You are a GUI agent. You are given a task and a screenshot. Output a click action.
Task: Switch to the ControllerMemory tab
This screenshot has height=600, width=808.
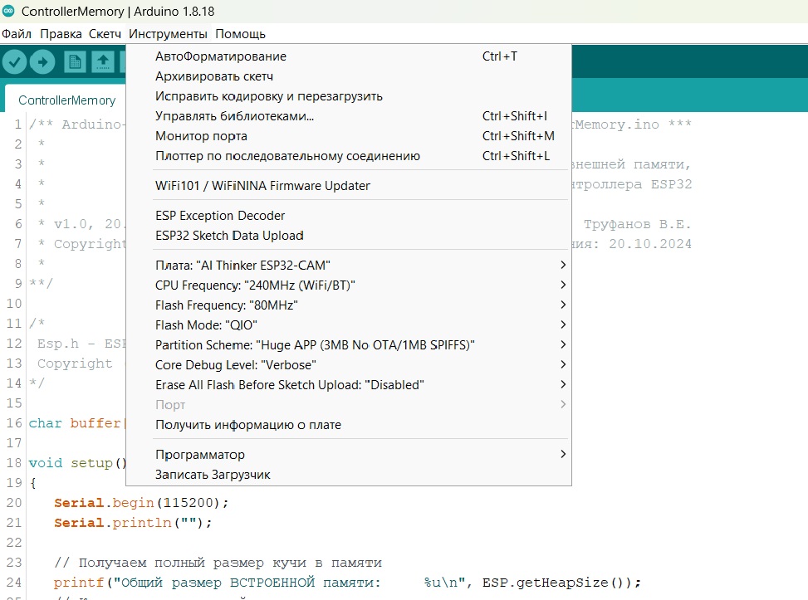pyautogui.click(x=67, y=100)
